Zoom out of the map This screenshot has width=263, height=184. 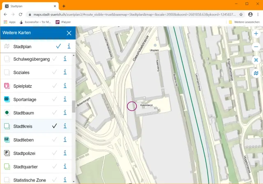[256, 47]
